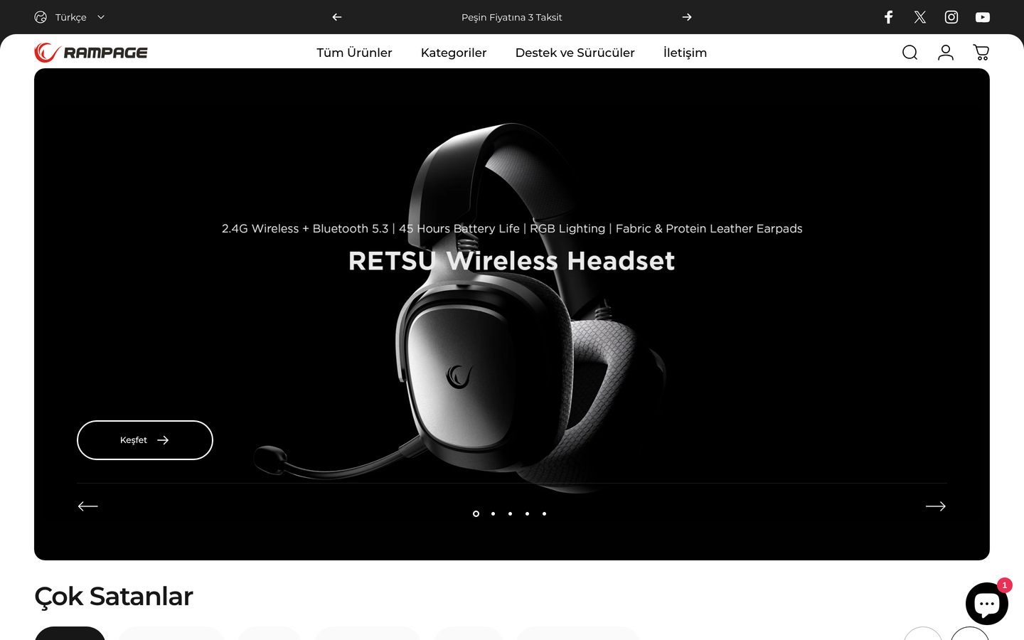Go to the Rampage logo homepage
The height and width of the screenshot is (640, 1024).
pos(91,53)
